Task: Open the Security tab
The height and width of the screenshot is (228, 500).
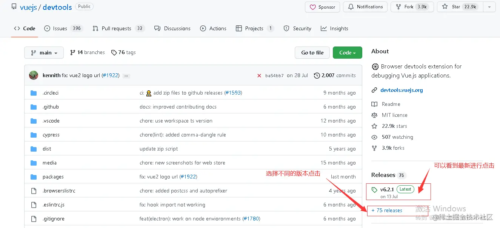Action: tap(297, 28)
